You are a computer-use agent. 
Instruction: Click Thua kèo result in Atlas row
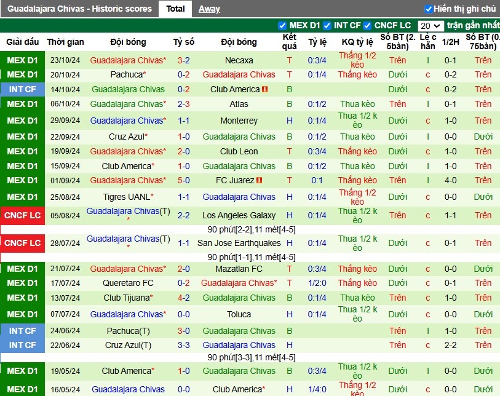pos(357,104)
